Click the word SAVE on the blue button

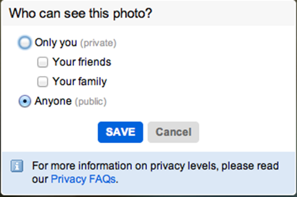[120, 132]
